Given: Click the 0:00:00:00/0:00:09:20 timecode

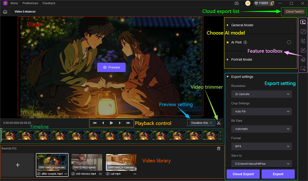Looking at the screenshot, I should pos(17,123).
